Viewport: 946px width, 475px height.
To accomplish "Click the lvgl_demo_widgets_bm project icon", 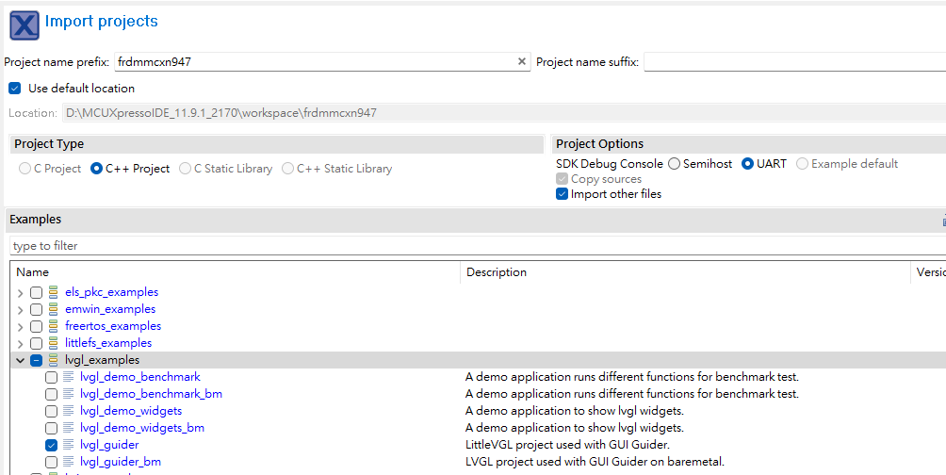I will (x=68, y=428).
